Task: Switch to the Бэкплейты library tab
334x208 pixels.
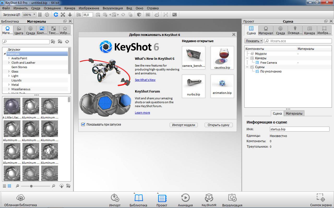Action: [x=42, y=30]
